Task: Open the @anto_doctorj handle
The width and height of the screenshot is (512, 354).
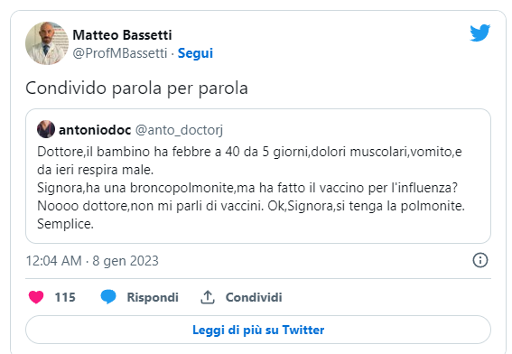Action: (179, 130)
